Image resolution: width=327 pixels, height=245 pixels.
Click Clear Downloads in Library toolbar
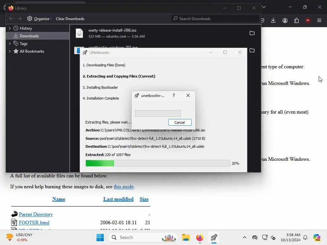click(70, 19)
